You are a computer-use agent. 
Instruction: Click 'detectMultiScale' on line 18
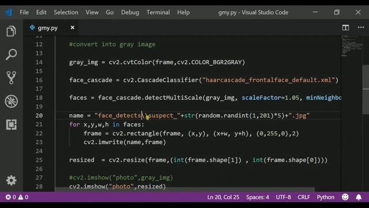(x=174, y=98)
